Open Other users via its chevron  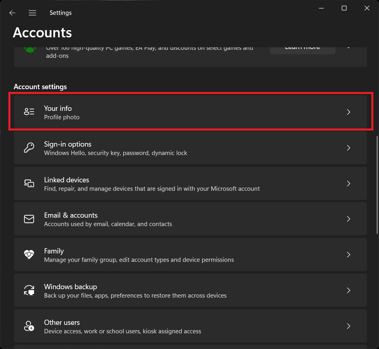tap(349, 326)
